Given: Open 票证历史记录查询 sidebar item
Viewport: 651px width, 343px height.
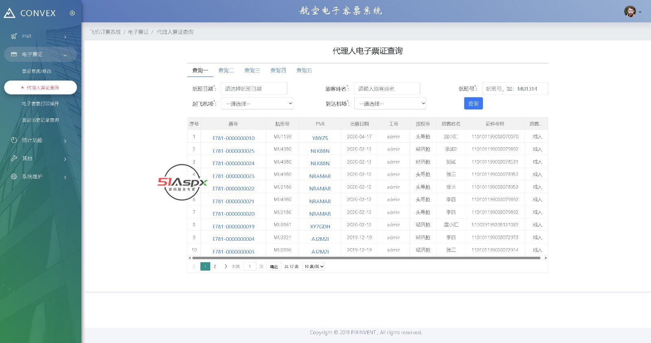Looking at the screenshot, I should pyautogui.click(x=40, y=120).
